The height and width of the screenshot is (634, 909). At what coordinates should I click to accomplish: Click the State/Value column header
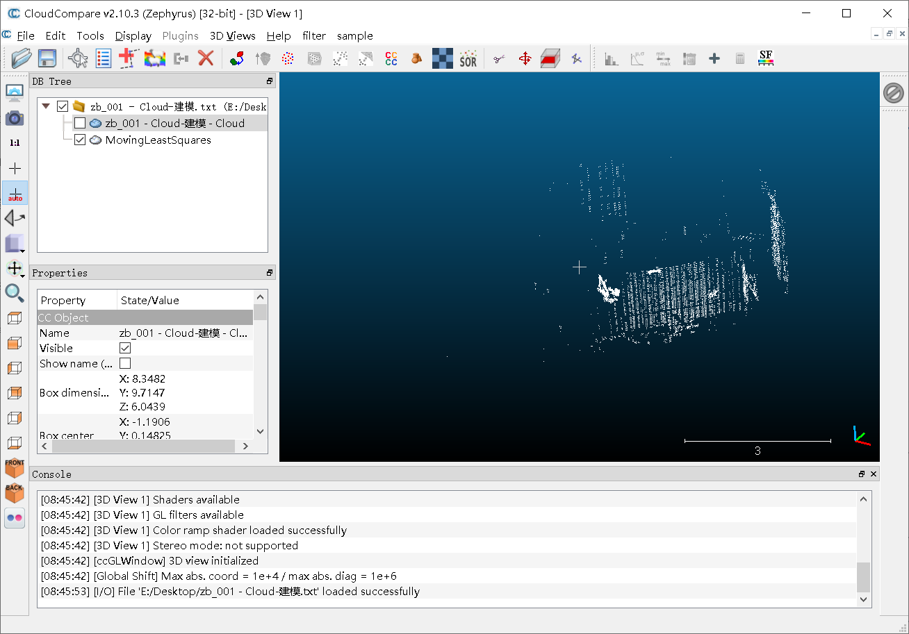[185, 300]
